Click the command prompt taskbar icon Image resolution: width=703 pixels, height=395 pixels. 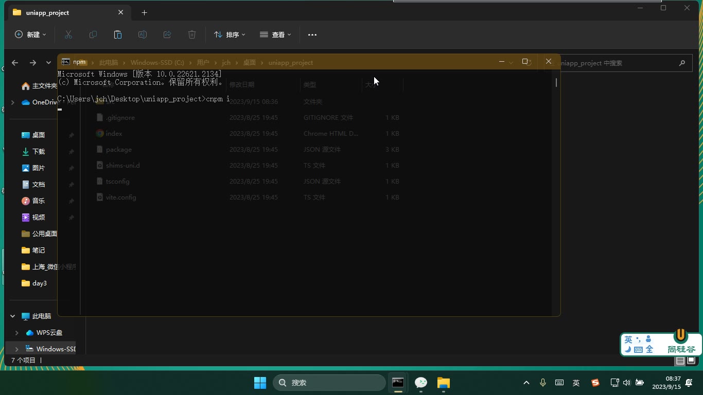398,383
